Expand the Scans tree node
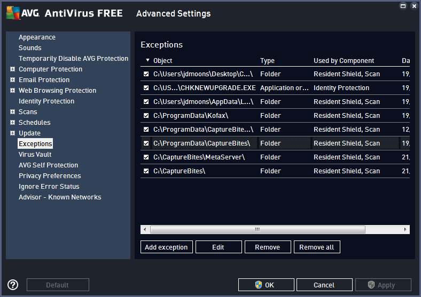The height and width of the screenshot is (297, 421). click(x=12, y=112)
